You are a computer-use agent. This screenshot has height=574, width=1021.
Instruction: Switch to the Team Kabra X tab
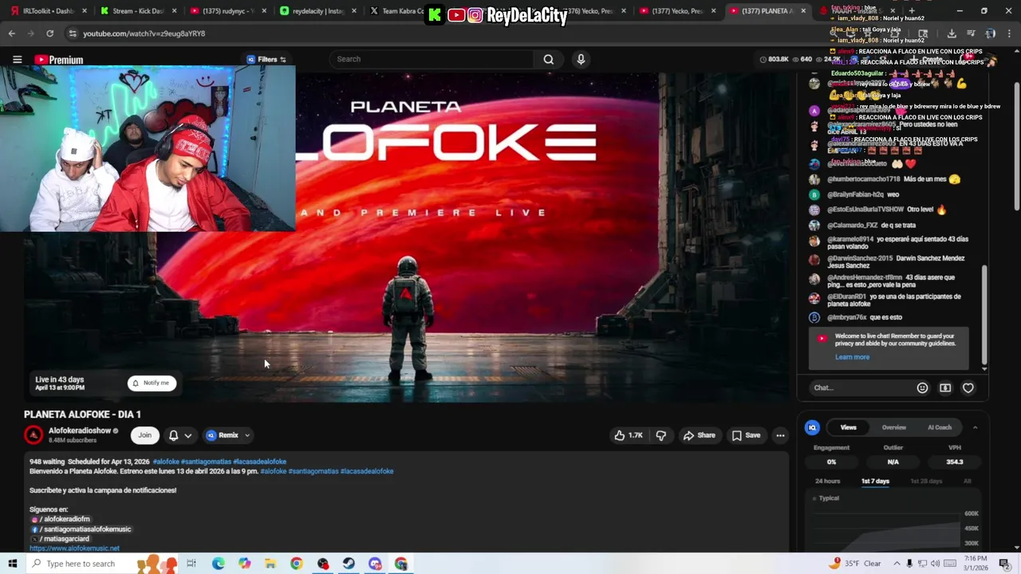[x=407, y=11]
